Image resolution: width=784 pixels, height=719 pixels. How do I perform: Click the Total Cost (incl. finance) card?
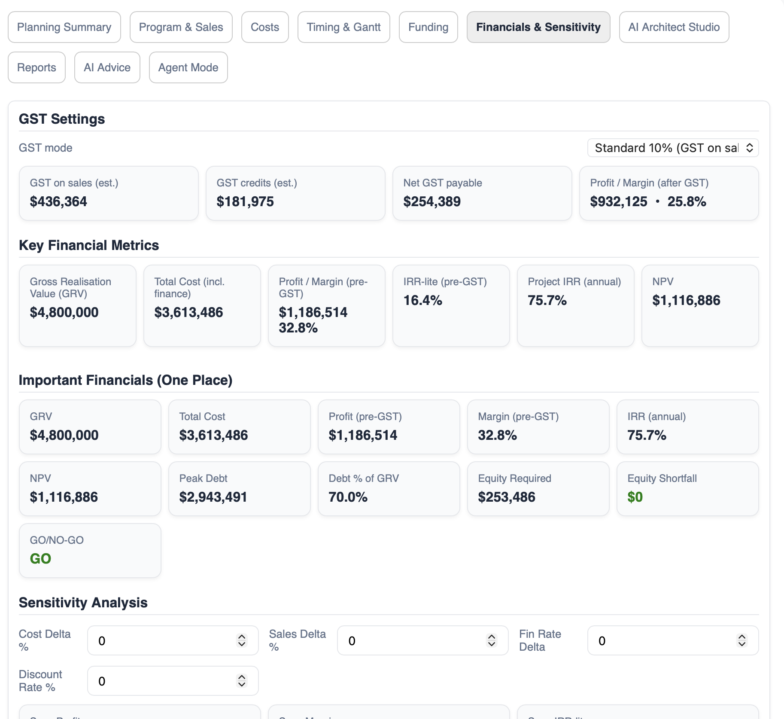point(202,306)
